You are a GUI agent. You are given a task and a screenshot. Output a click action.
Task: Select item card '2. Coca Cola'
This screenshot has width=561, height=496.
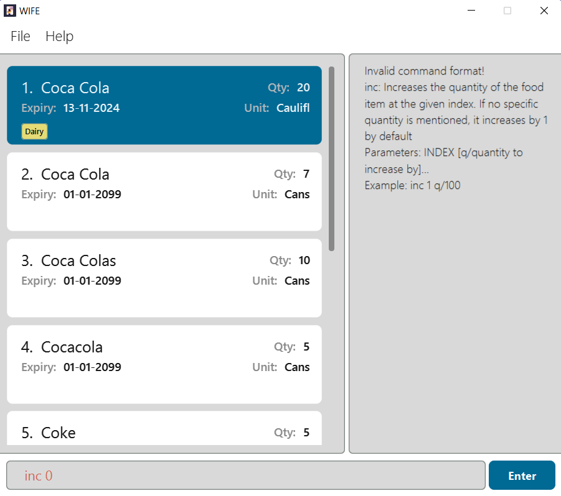[x=164, y=192]
